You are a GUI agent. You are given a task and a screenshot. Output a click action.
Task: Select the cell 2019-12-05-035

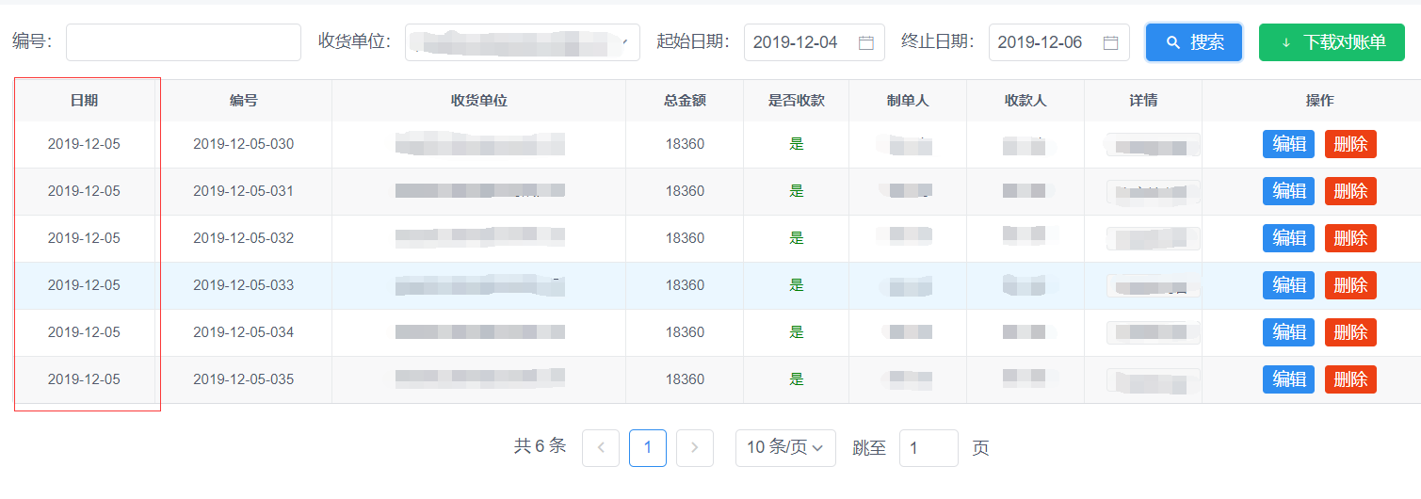244,379
